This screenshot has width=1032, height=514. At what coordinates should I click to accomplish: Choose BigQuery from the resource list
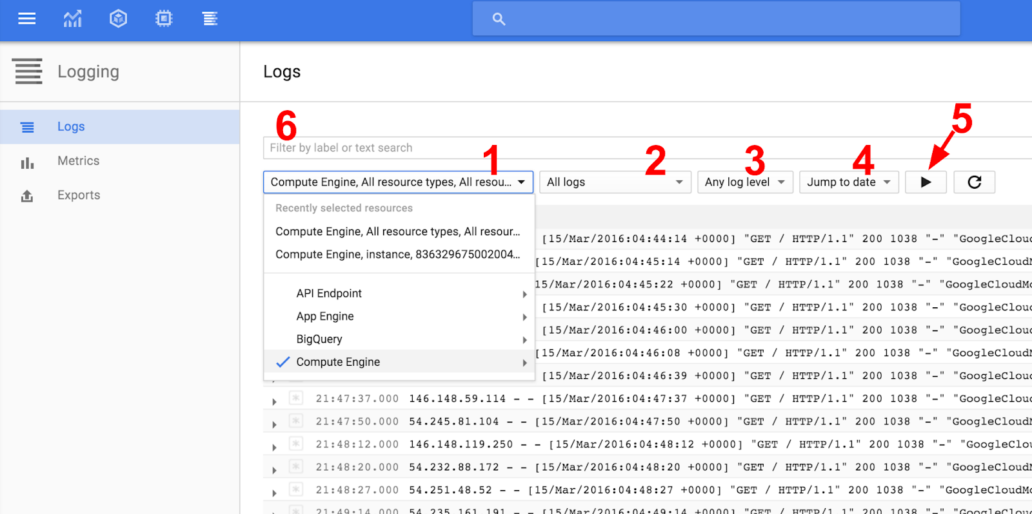319,339
